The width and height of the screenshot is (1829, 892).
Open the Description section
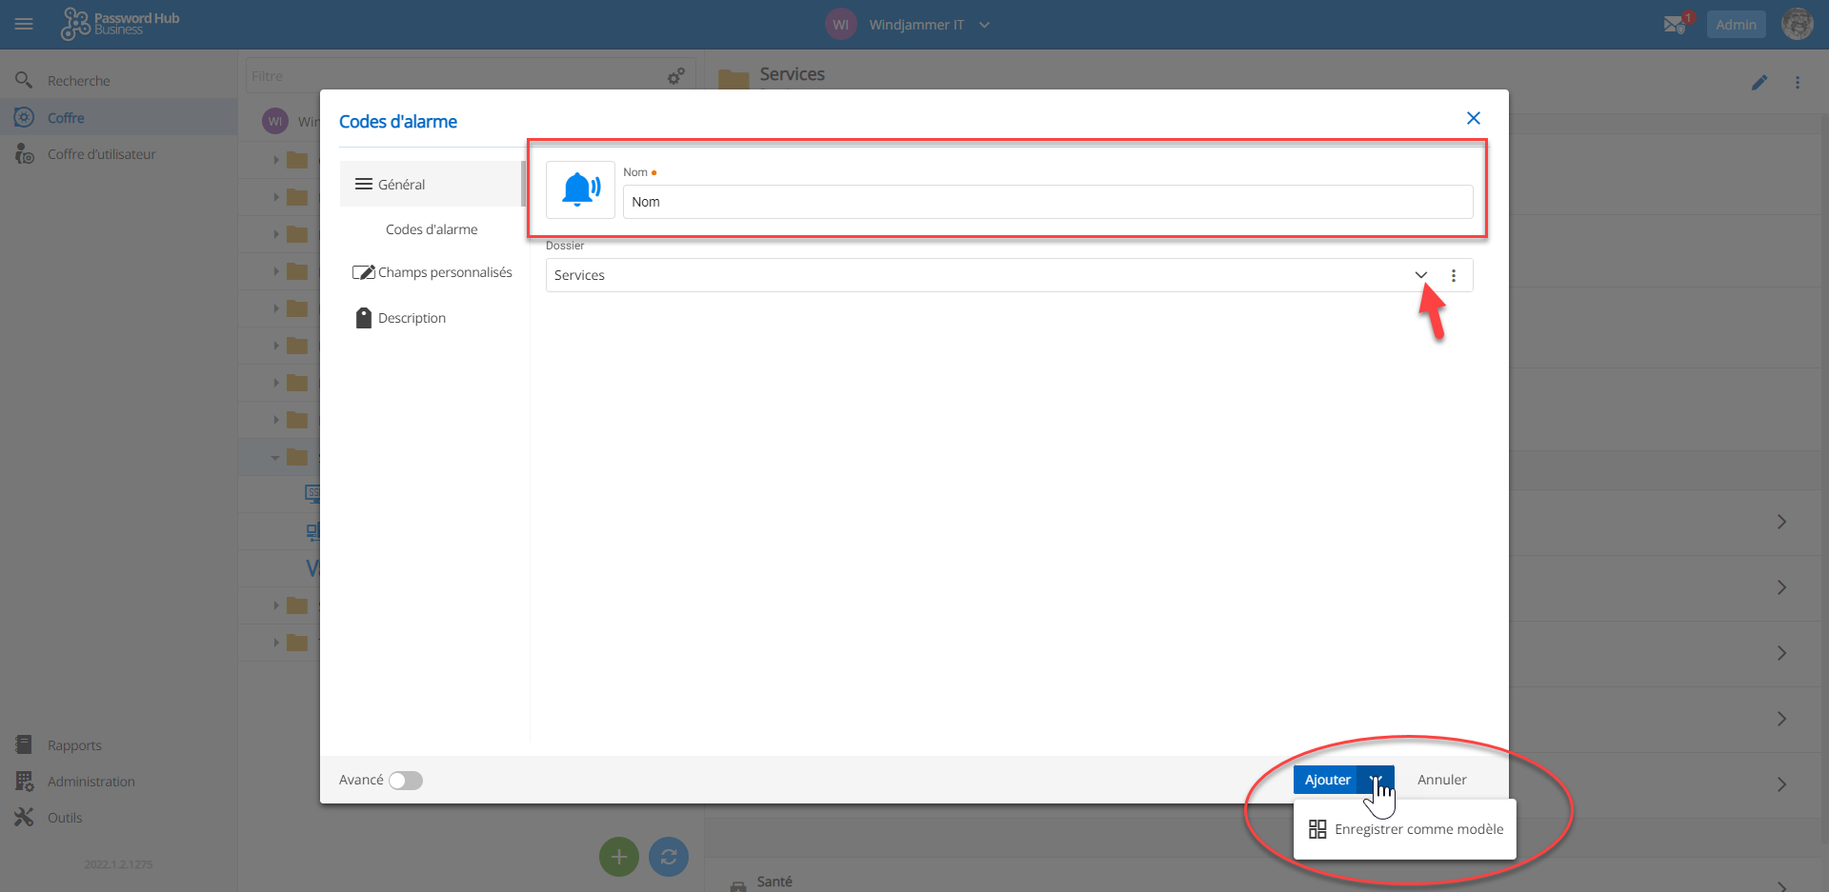tap(412, 318)
